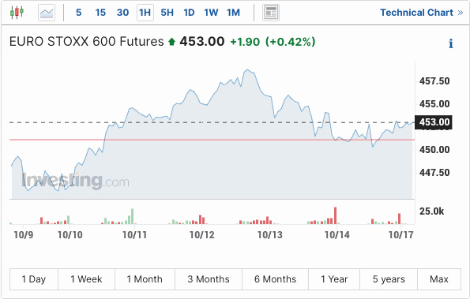Click the 457.50 axis label
The width and height of the screenshot is (470, 299).
434,81
